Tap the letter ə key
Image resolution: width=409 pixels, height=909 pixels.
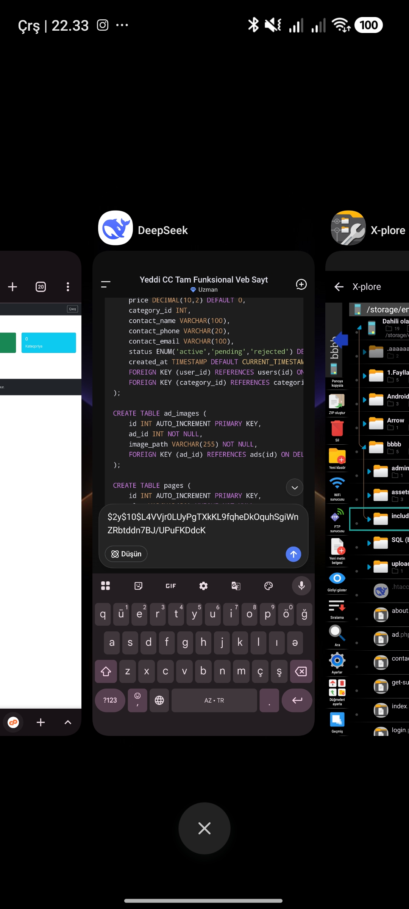[295, 643]
